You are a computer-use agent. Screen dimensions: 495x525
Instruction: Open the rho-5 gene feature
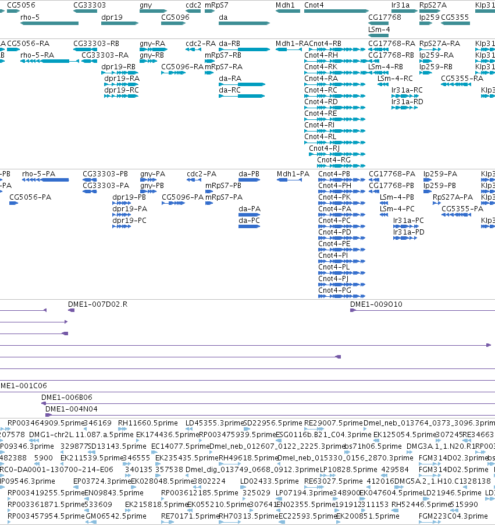tap(49, 23)
